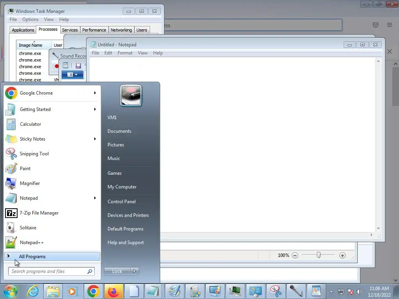Sort by Image Name column header

34,45
